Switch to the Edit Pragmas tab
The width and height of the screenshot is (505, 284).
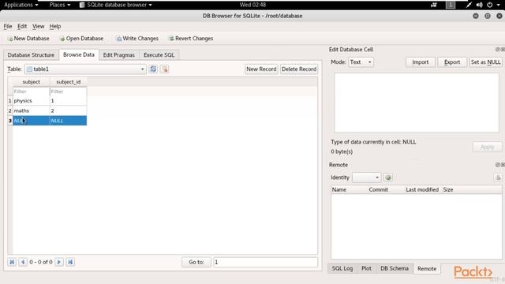pyautogui.click(x=119, y=55)
